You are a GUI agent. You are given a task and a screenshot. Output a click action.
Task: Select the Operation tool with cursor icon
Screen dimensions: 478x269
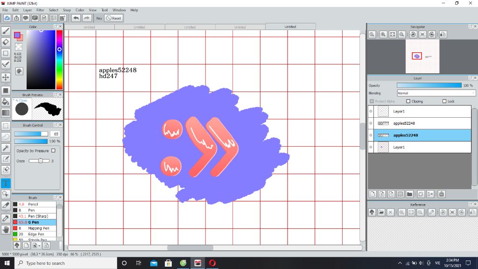[6, 194]
